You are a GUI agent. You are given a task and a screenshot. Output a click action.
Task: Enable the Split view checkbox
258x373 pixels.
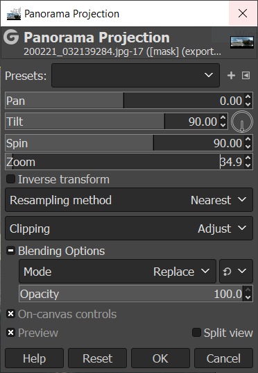coord(196,333)
